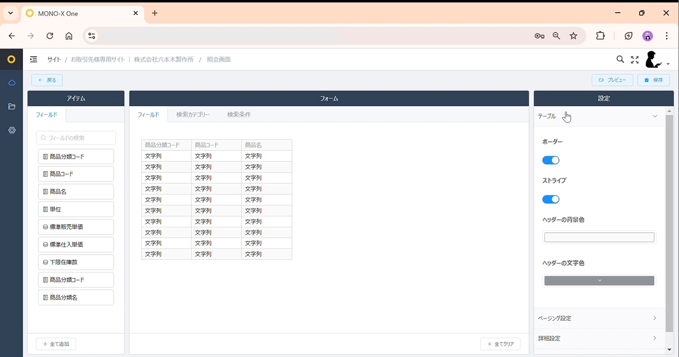Pick the ヘッダーの背景色 color swatch

(599, 237)
